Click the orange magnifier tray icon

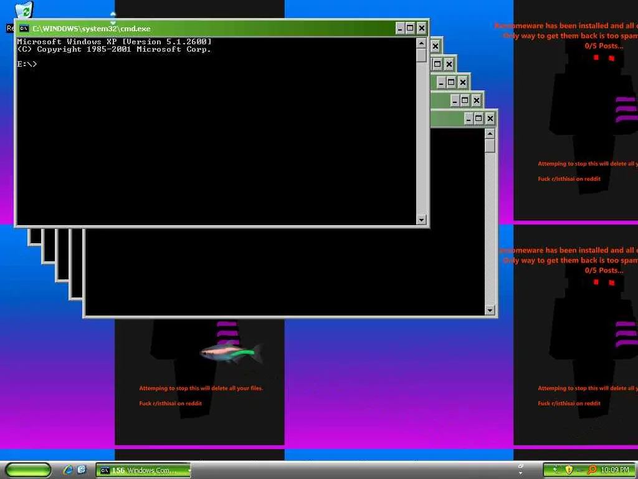593,470
